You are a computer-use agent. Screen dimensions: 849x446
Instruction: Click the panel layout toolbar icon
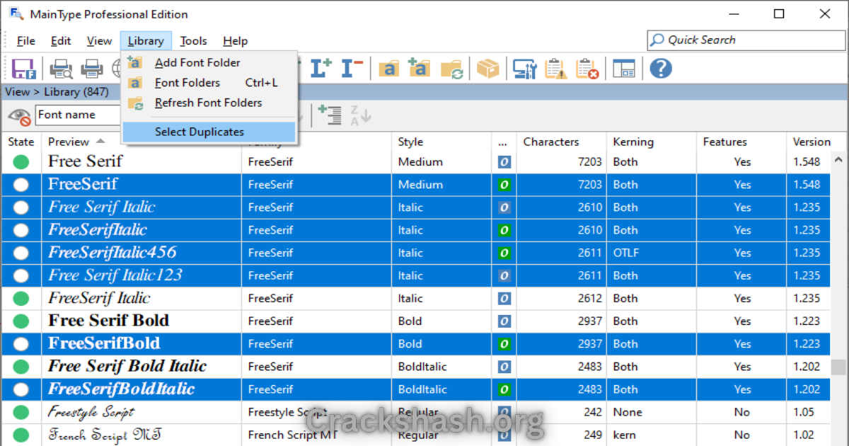pyautogui.click(x=624, y=69)
